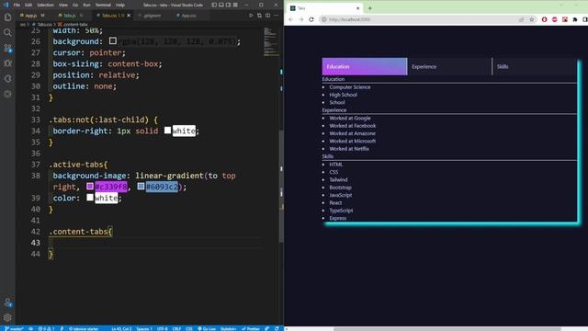The image size is (588, 331).
Task: Open the Accounts icon in activity bar
Action: point(7,302)
